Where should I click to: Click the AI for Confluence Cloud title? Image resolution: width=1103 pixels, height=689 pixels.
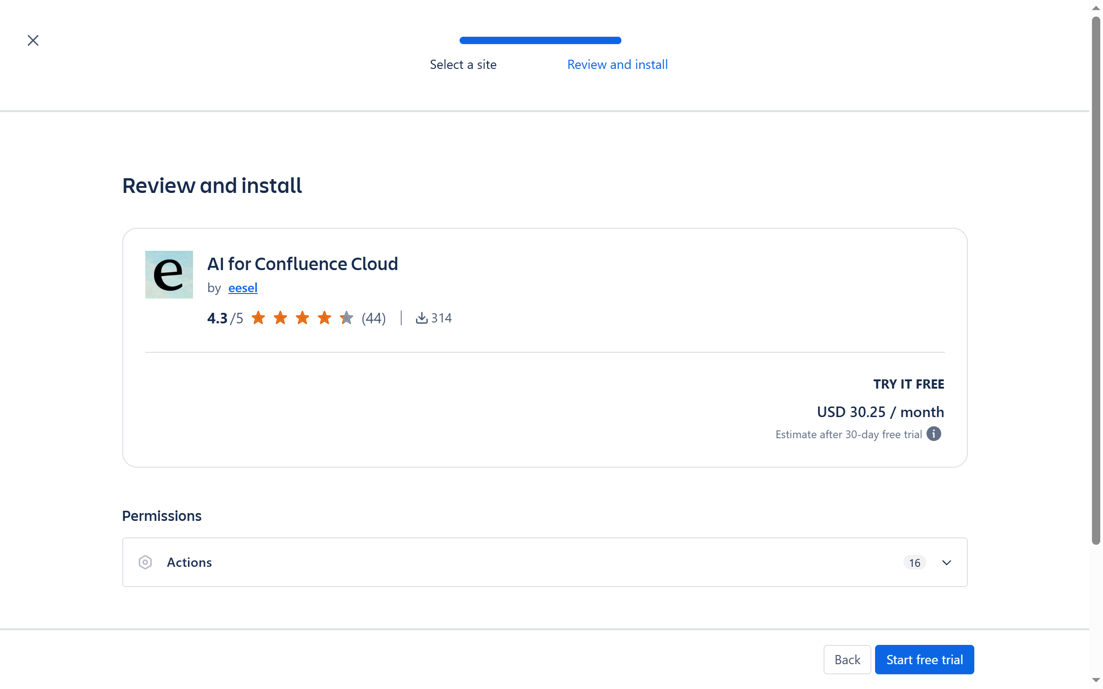[302, 264]
